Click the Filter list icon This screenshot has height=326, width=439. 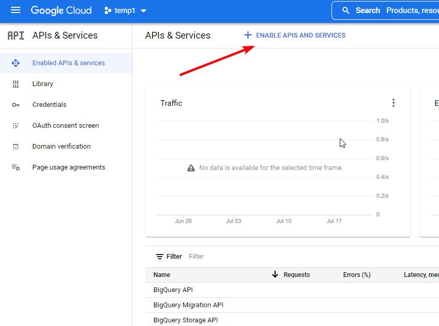click(x=160, y=256)
